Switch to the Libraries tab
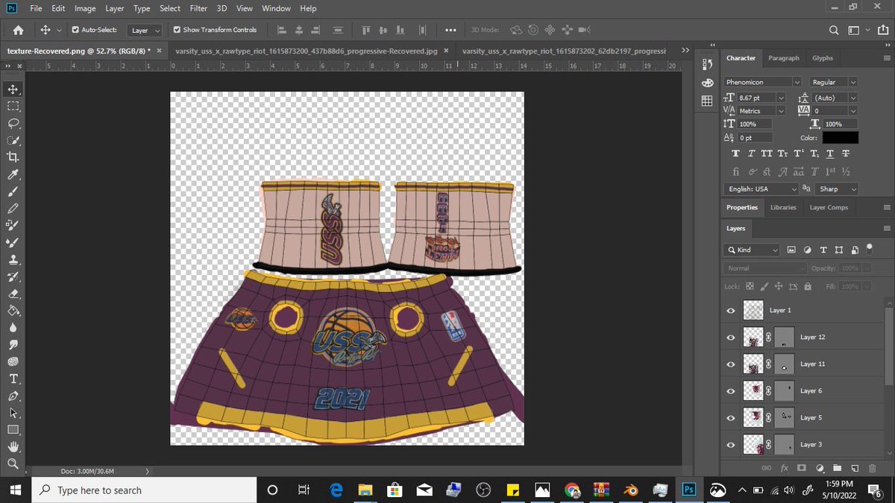The width and height of the screenshot is (895, 503). point(783,207)
